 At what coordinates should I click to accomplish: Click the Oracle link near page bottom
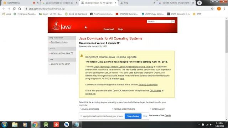point(168,116)
